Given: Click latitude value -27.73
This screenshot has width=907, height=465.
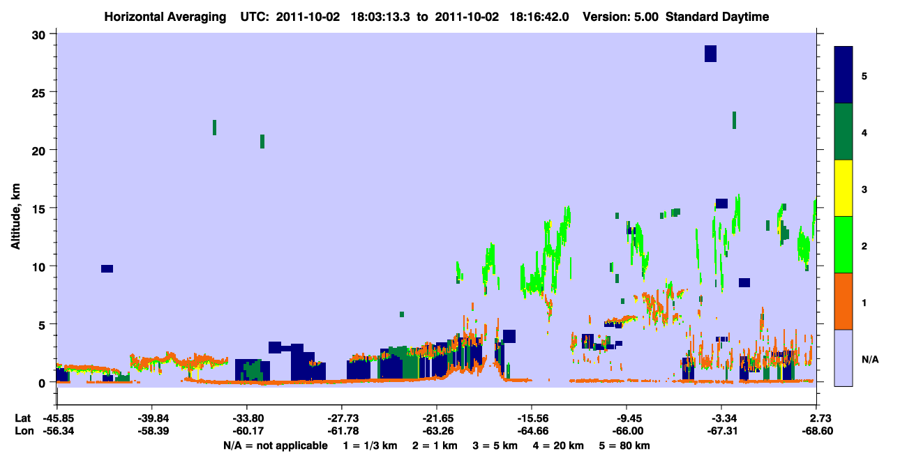Looking at the screenshot, I should [341, 418].
